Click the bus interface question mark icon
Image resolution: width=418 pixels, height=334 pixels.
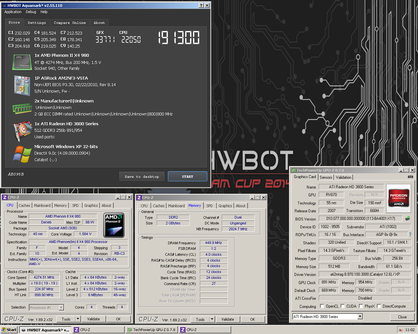(x=410, y=235)
